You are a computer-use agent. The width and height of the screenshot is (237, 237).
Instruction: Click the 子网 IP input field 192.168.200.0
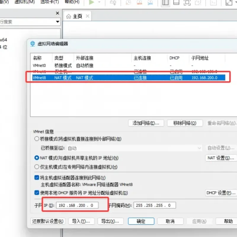[77, 205]
